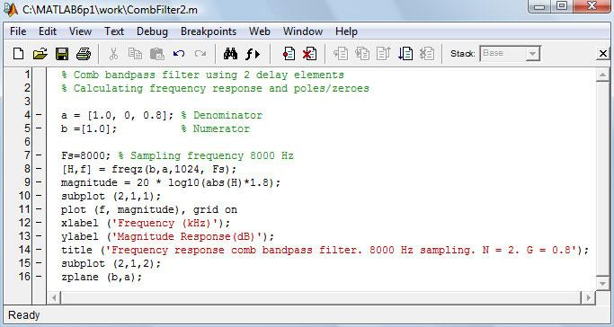This screenshot has width=614, height=327.
Task: Open the Edit menu
Action: point(48,31)
